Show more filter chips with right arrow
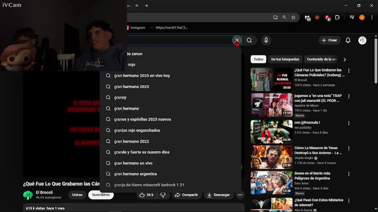378x212 pixels. (x=345, y=59)
